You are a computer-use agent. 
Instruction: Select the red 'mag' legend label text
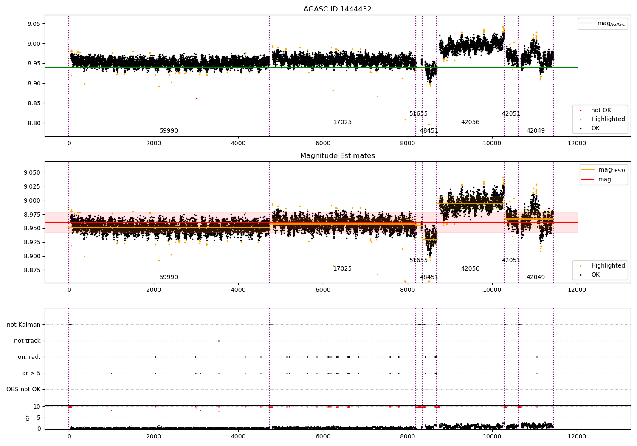click(x=605, y=180)
